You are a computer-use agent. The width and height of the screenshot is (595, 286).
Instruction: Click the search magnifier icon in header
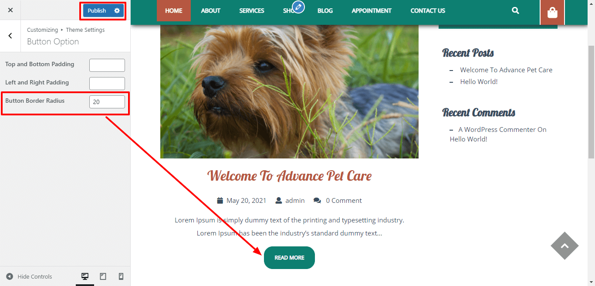tap(515, 10)
